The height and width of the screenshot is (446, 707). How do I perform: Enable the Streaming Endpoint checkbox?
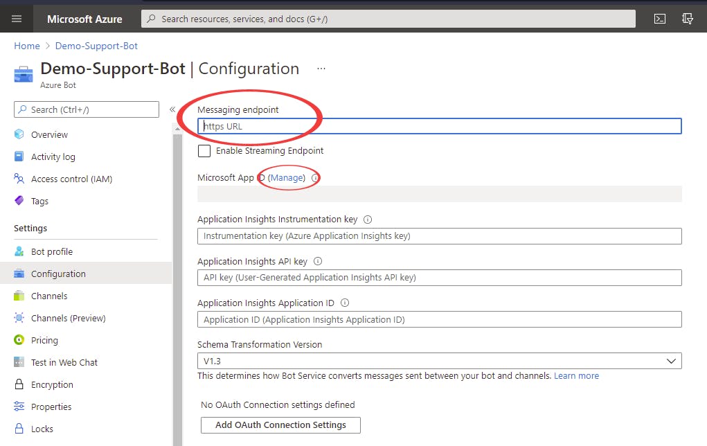[204, 151]
